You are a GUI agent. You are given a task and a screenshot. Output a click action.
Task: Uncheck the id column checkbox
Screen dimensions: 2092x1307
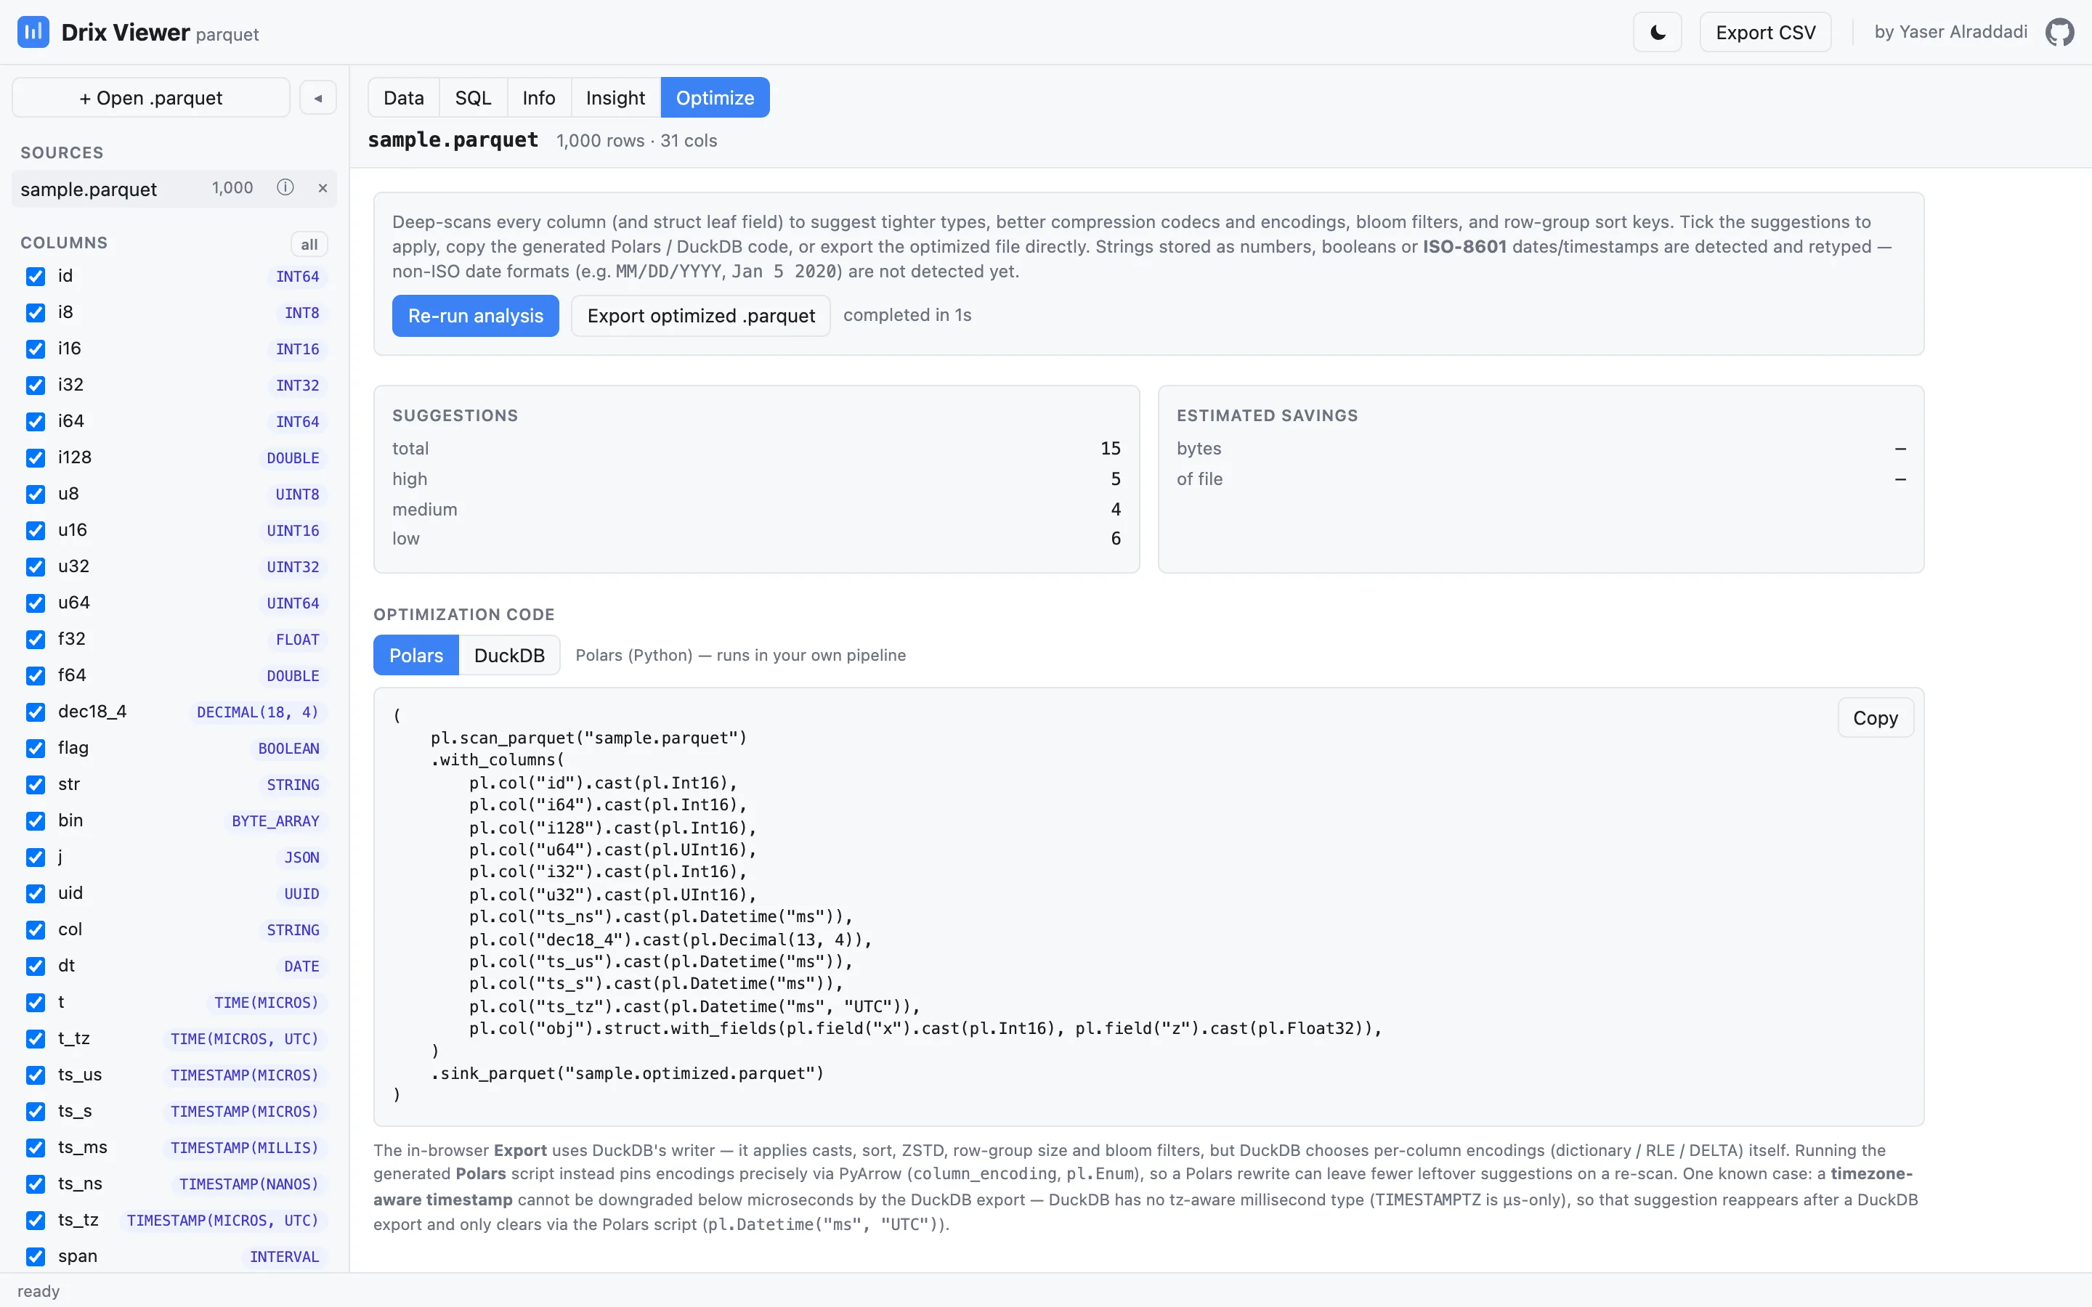(36, 277)
